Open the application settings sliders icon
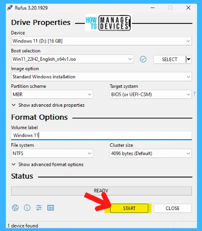The image size is (202, 231). click(39, 208)
